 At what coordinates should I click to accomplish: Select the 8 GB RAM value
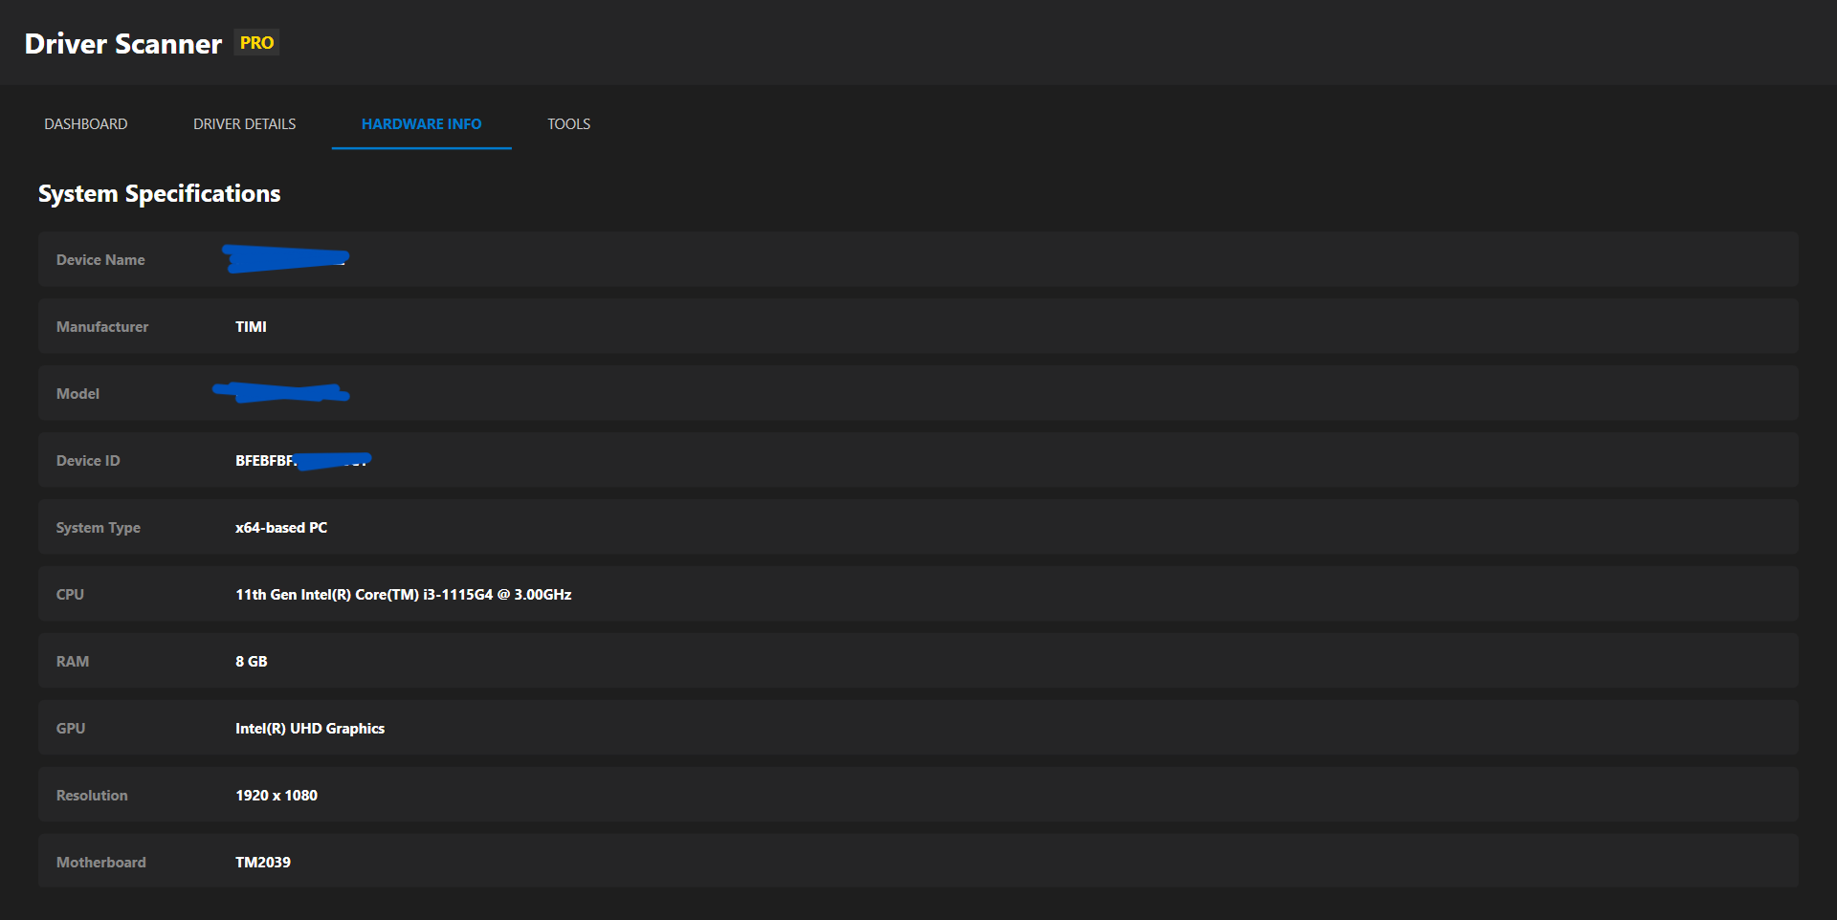pos(251,662)
